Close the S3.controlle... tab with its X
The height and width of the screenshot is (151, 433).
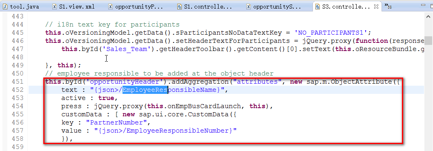(376, 6)
